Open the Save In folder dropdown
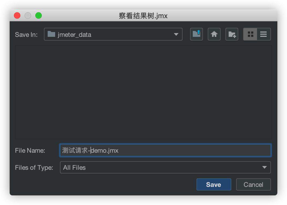The height and width of the screenshot is (205, 287). [113, 34]
